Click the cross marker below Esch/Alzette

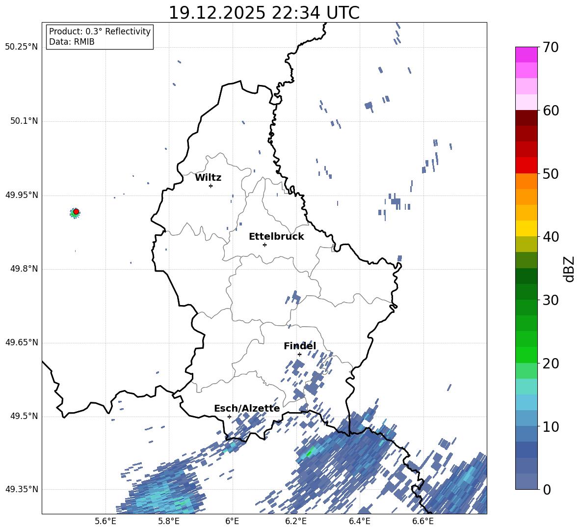click(x=229, y=417)
